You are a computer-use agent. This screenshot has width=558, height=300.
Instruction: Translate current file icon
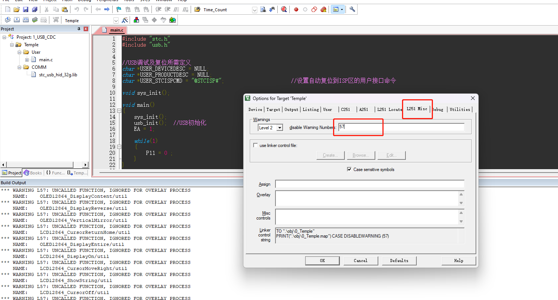point(8,20)
